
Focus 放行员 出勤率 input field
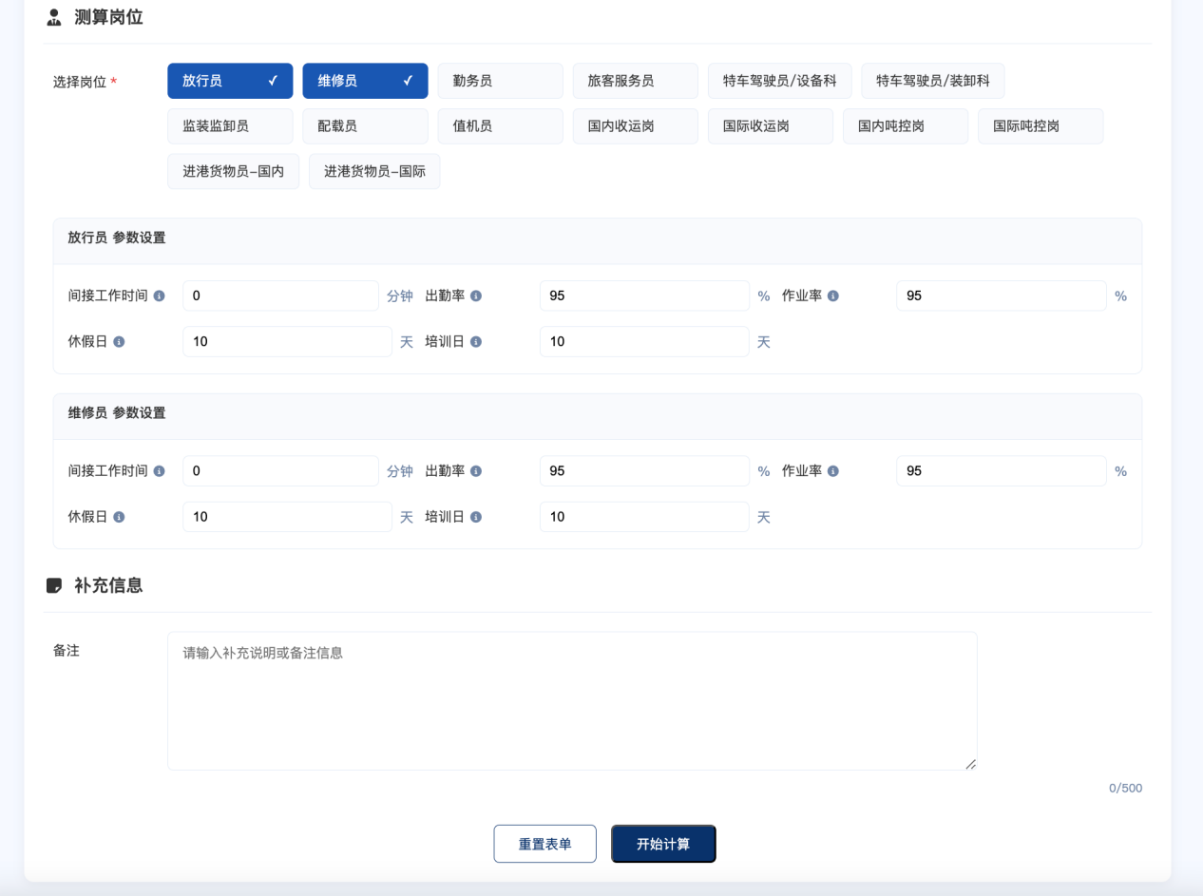(644, 295)
